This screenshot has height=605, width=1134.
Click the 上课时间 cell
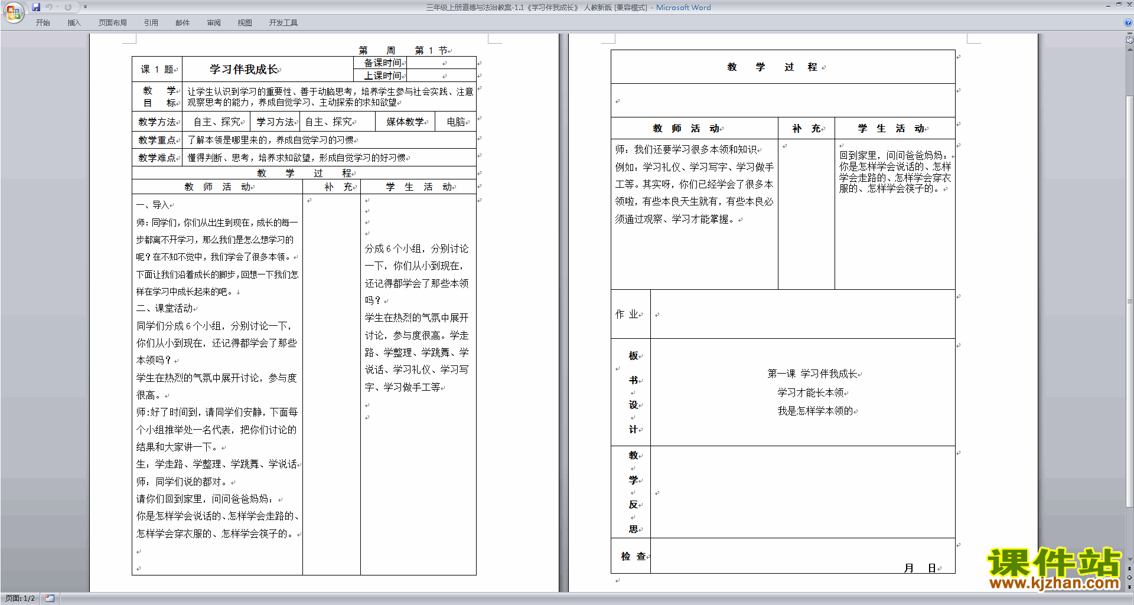380,76
